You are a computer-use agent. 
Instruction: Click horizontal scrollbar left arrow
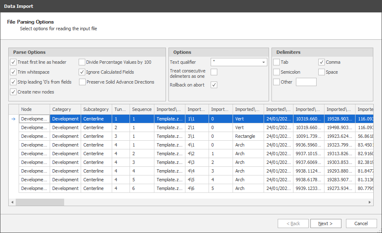(12, 202)
